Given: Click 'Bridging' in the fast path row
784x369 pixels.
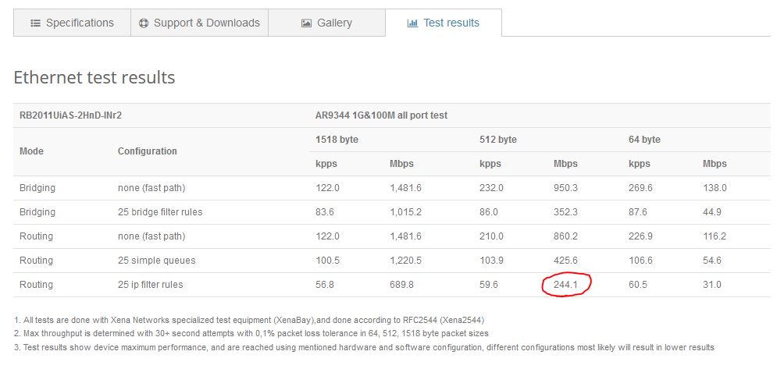Looking at the screenshot, I should [37, 188].
